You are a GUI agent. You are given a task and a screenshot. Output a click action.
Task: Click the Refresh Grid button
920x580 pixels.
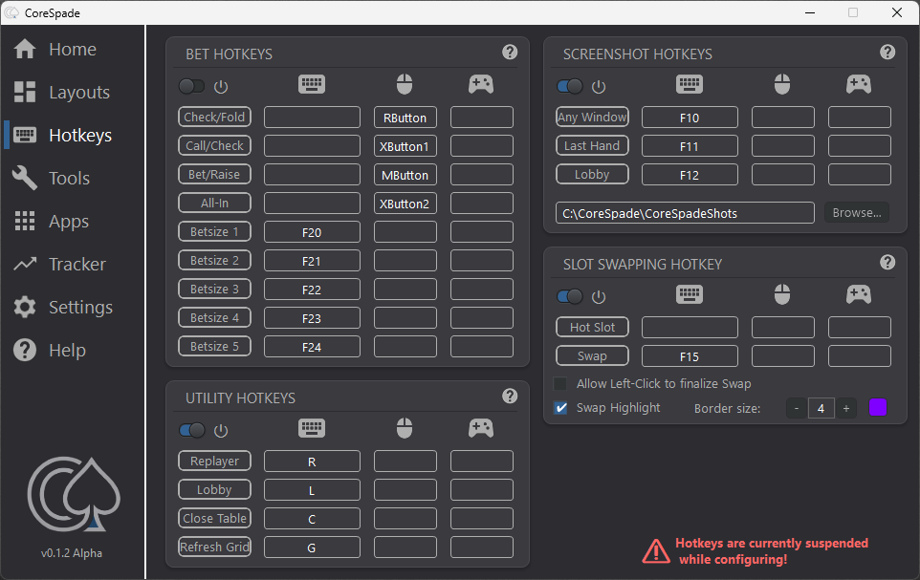coord(215,548)
